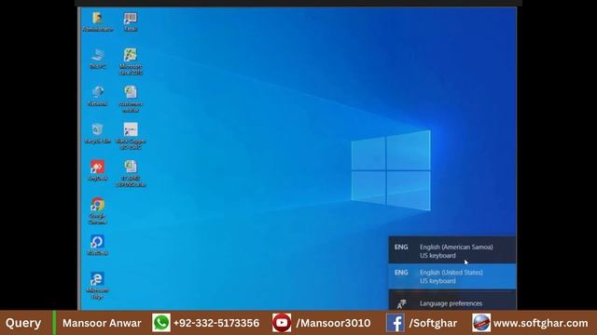Image resolution: width=597 pixels, height=335 pixels.
Task: Click the www.softghar.com text
Action: click(541, 323)
